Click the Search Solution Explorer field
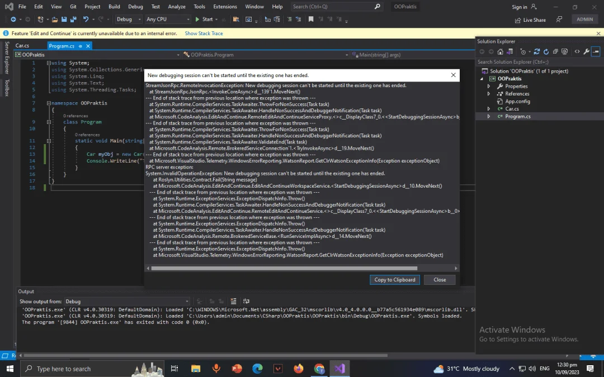Viewport: 604px width, 377px height. click(x=539, y=62)
